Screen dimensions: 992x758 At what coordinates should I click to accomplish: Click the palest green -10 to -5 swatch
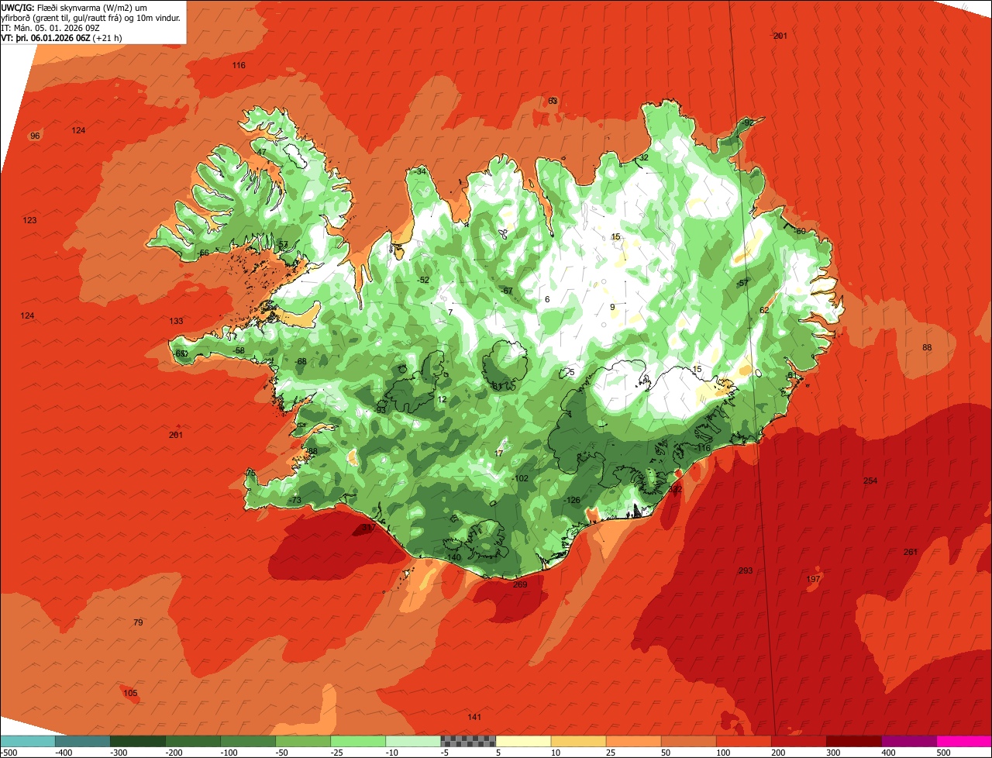coord(413,742)
